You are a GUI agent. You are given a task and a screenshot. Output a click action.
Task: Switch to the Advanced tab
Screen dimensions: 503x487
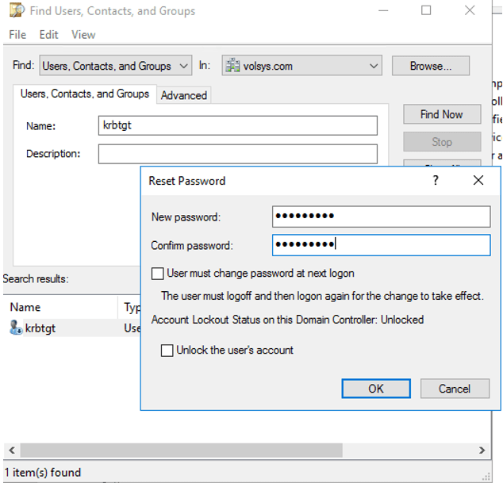pyautogui.click(x=183, y=95)
